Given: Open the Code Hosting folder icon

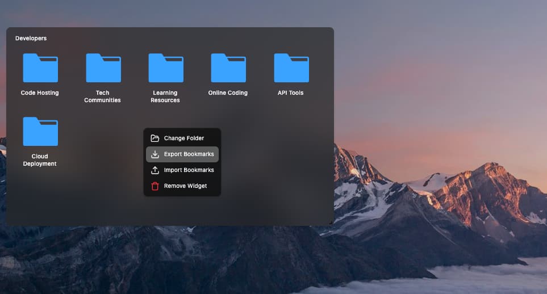Looking at the screenshot, I should (40, 68).
